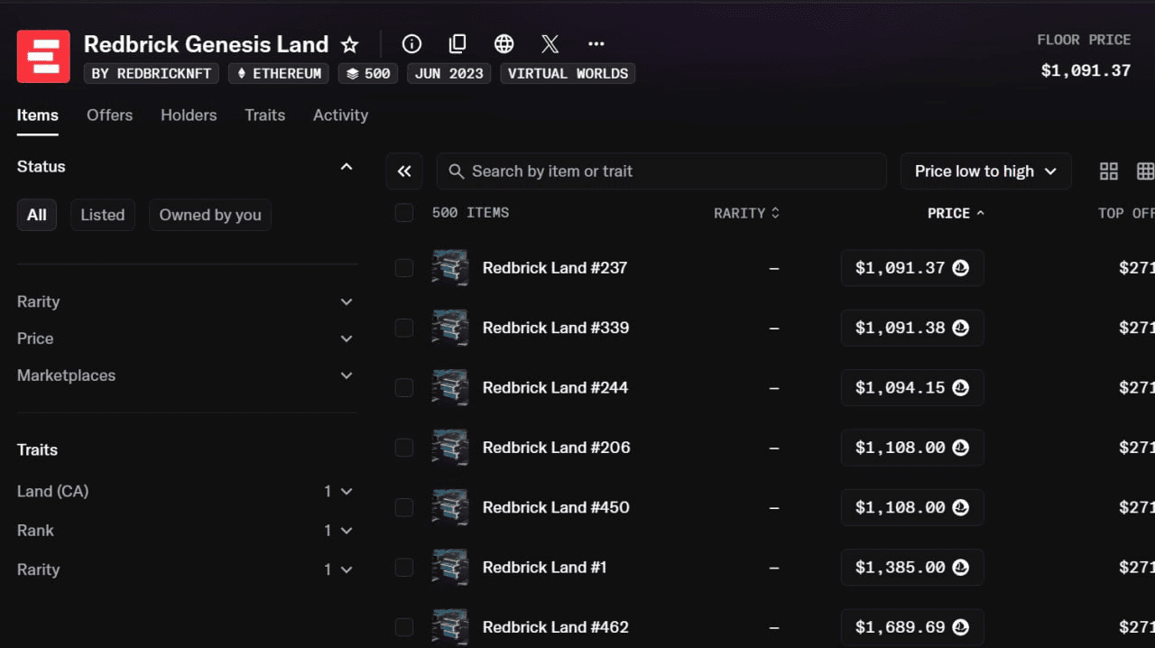This screenshot has height=648, width=1155.
Task: Focus the Search by item or trait field
Action: tap(668, 171)
